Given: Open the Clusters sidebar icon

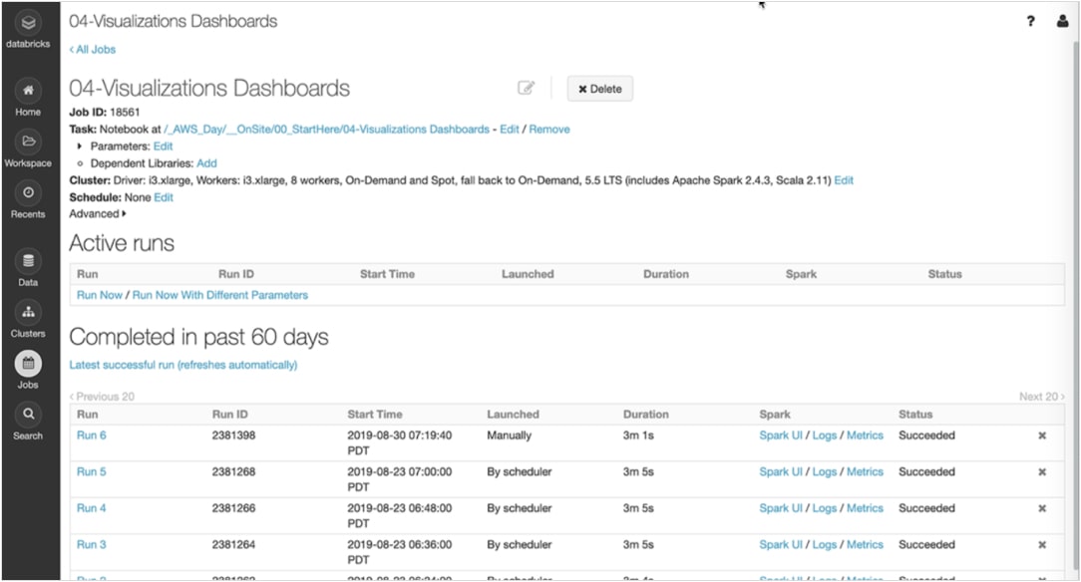Looking at the screenshot, I should pyautogui.click(x=28, y=312).
